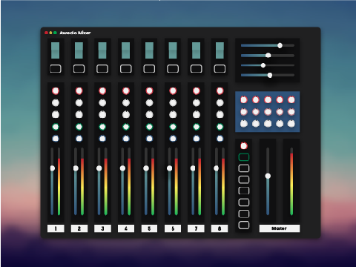Screen dimensions: 356x267
Task: Click the bottom horizontal slider handle
Action: pyautogui.click(x=270, y=75)
